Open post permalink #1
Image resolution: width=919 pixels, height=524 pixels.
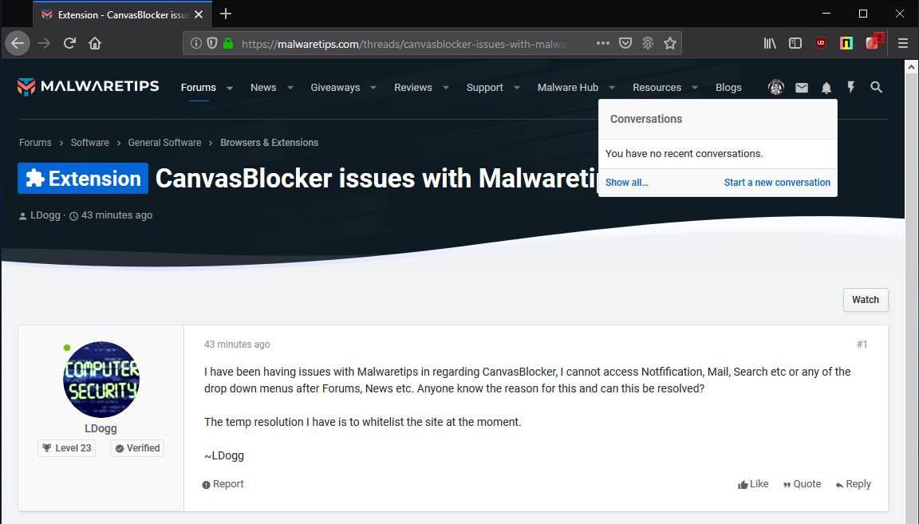(x=862, y=344)
